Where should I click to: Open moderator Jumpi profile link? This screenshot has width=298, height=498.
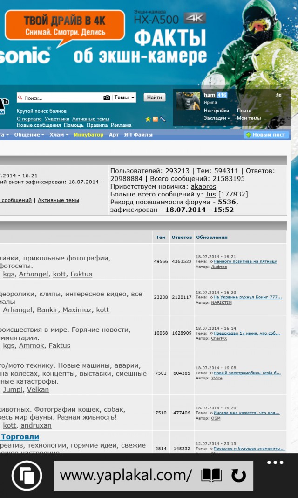(x=13, y=389)
